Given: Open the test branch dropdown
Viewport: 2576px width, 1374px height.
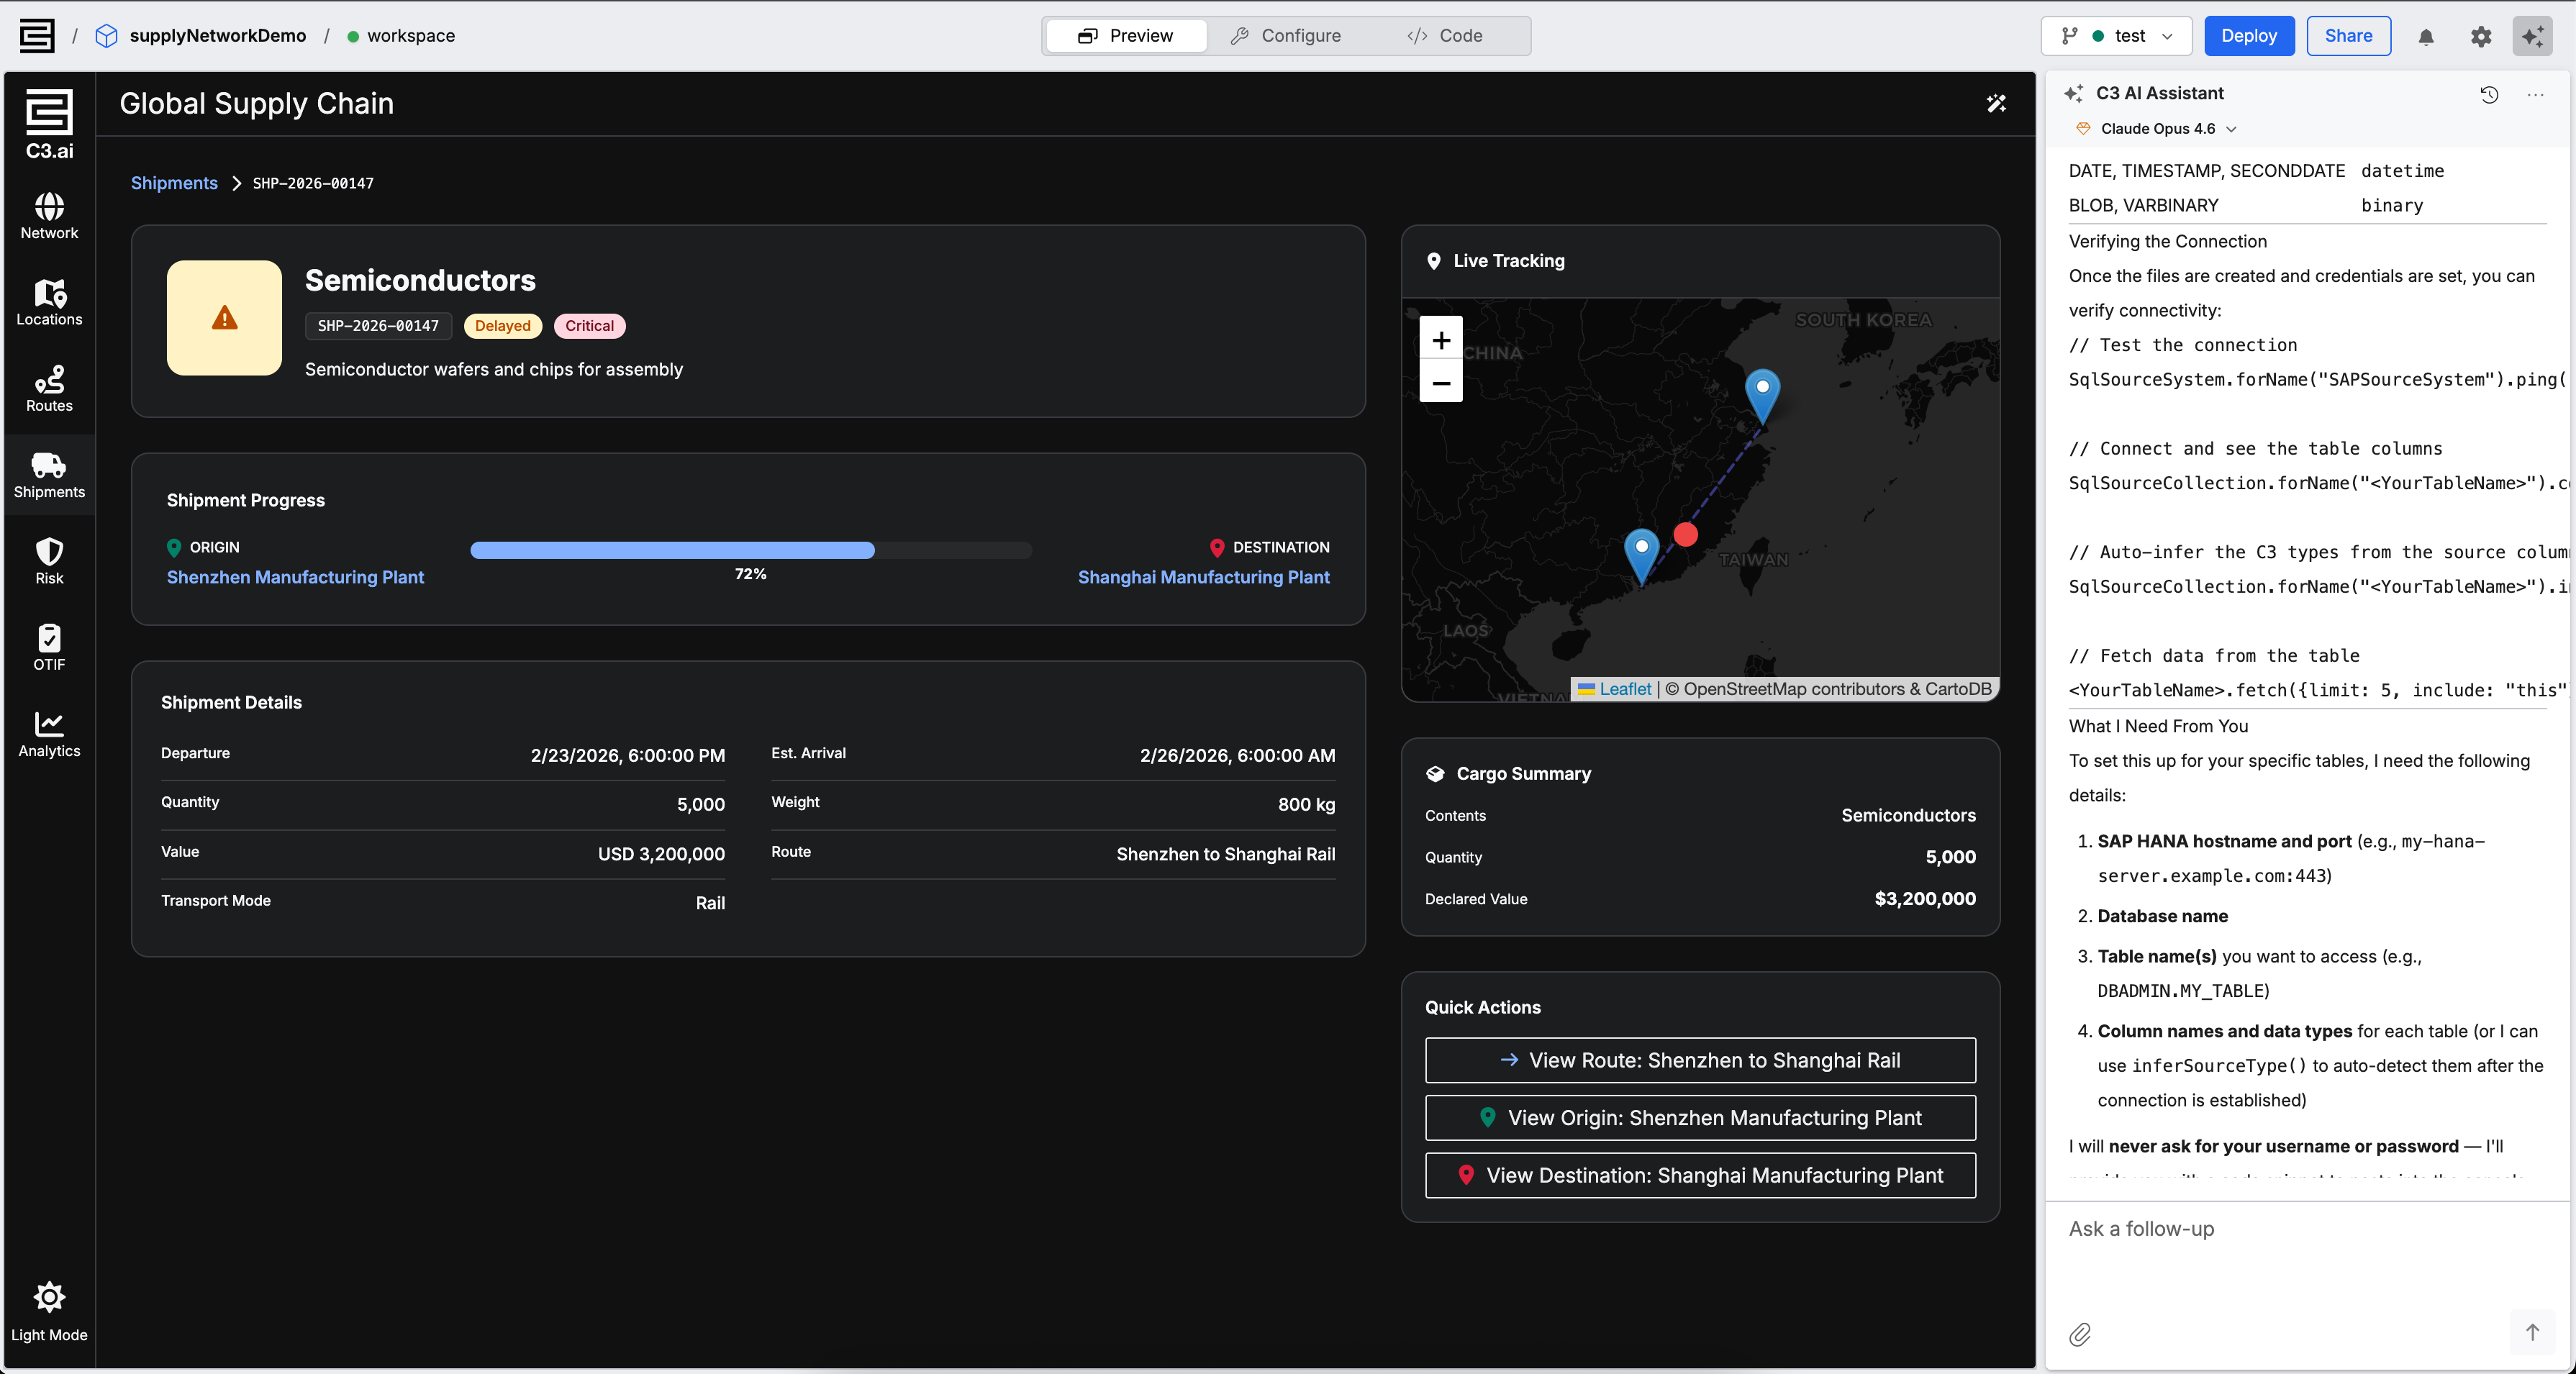Looking at the screenshot, I should click(x=2116, y=36).
